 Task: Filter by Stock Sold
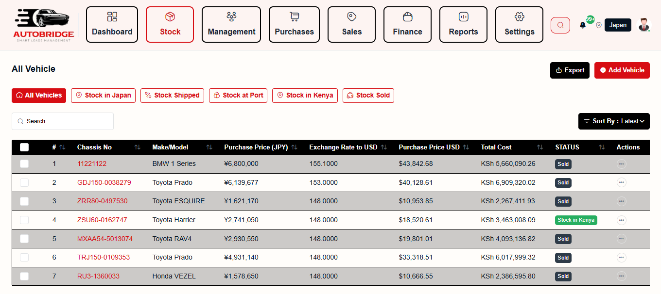[368, 96]
